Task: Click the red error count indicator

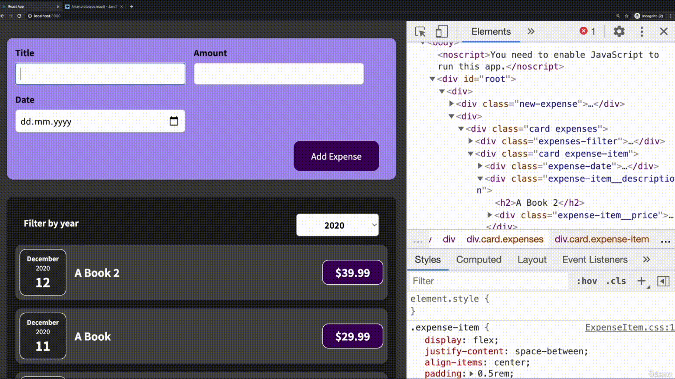Action: click(x=587, y=31)
